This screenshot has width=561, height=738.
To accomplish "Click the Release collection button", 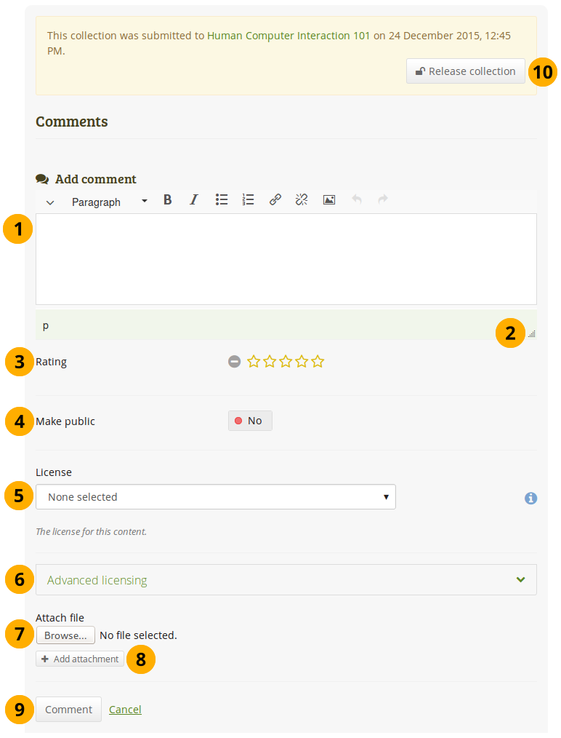I will pos(465,71).
